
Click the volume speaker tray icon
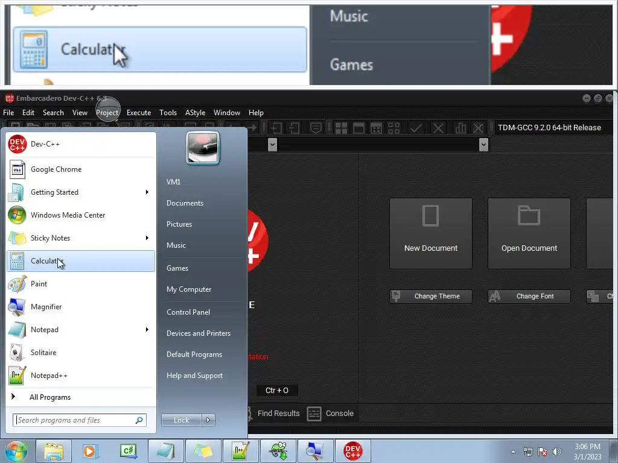557,452
